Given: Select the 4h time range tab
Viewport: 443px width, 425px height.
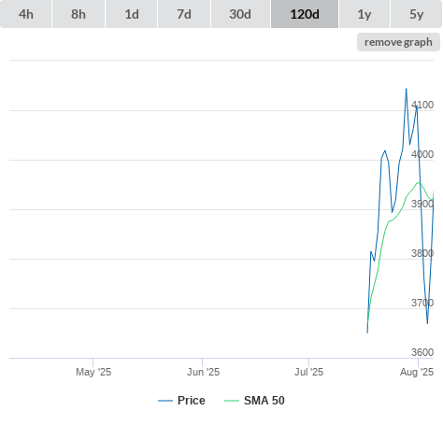Looking at the screenshot, I should click(26, 14).
